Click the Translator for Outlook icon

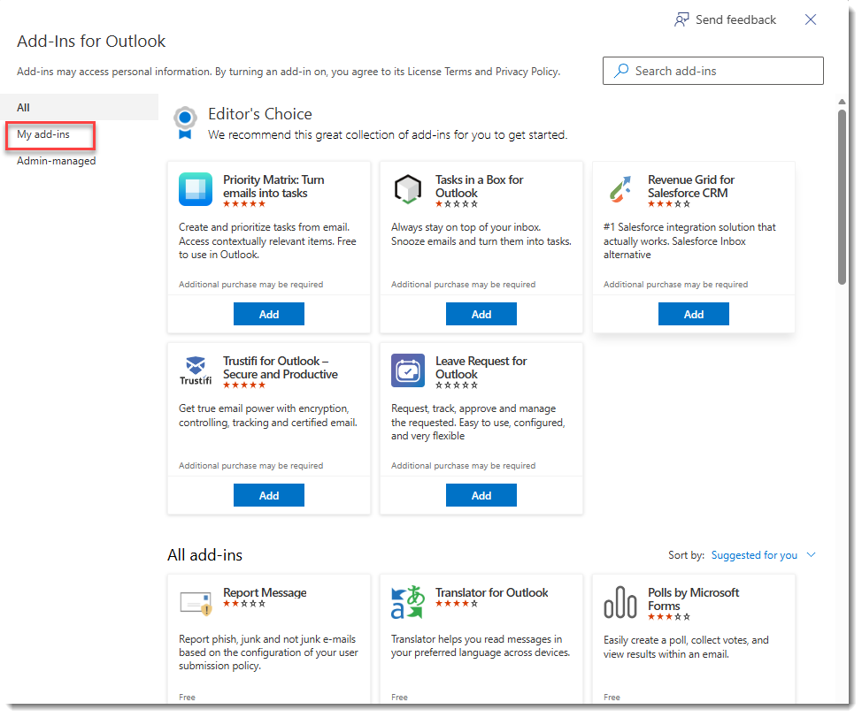click(x=408, y=602)
